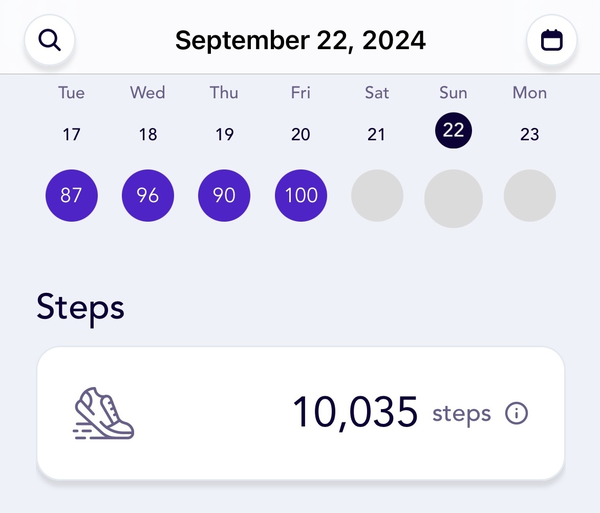Viewport: 600px width, 513px height.
Task: Open the 10,035 steps card
Action: point(301,413)
